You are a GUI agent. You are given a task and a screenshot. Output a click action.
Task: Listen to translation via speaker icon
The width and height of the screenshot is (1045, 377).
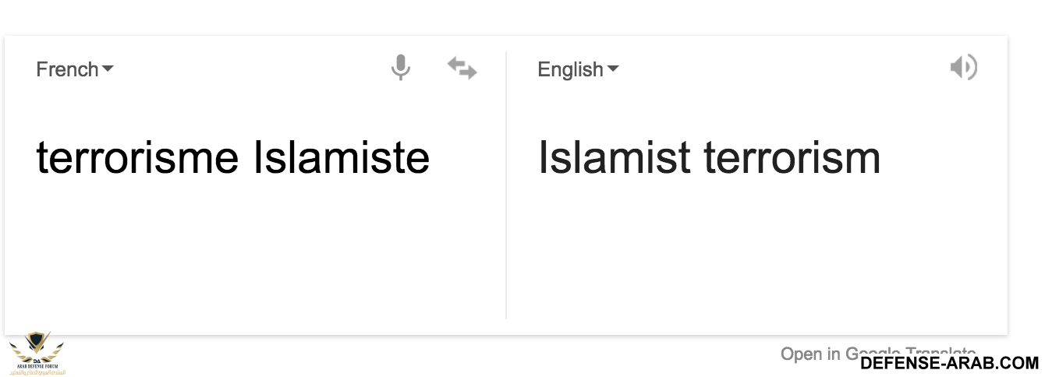click(x=963, y=68)
